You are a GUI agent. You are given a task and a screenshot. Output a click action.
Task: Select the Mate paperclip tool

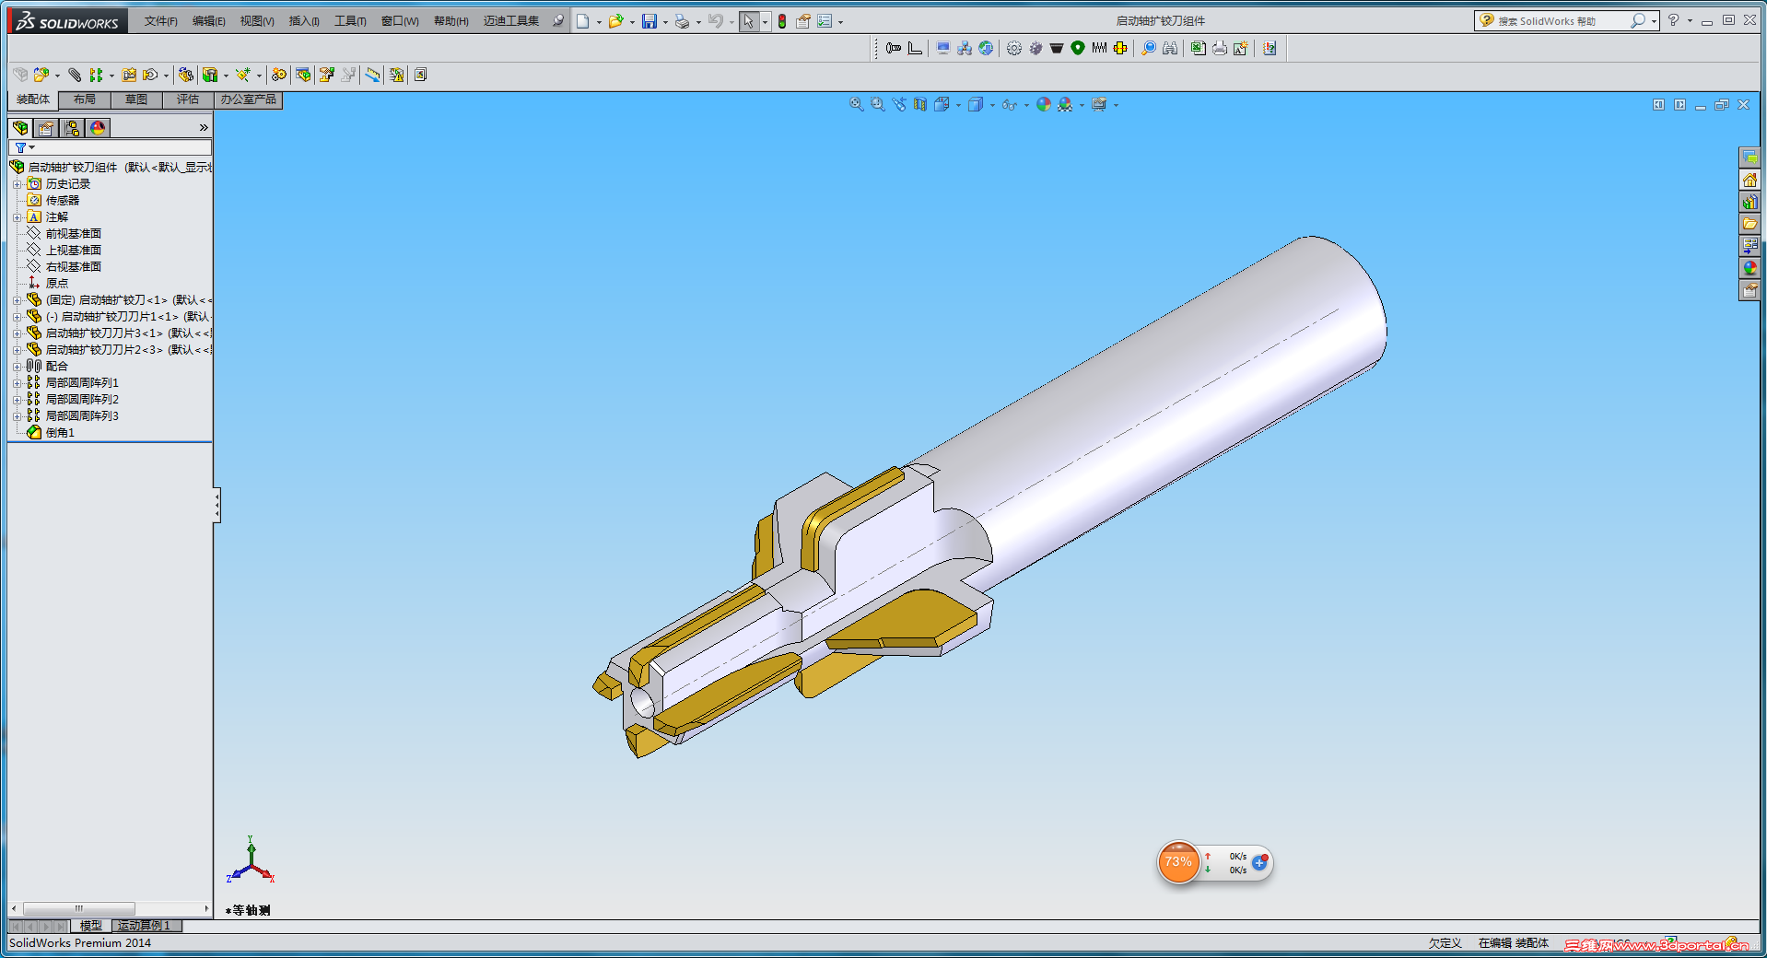point(75,75)
